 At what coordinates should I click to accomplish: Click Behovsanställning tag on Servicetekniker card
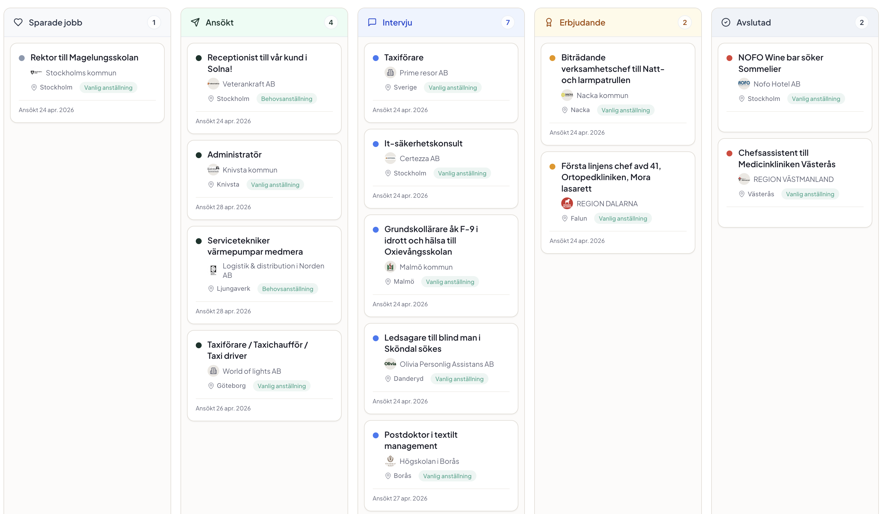(x=287, y=289)
